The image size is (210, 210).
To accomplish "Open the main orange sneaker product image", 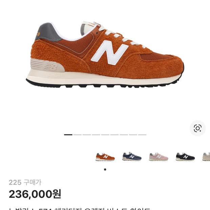I will click(105, 55).
